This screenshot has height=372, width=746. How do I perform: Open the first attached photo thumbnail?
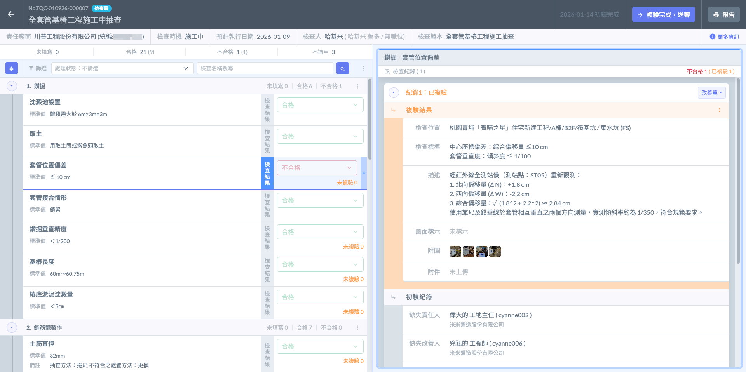click(455, 252)
